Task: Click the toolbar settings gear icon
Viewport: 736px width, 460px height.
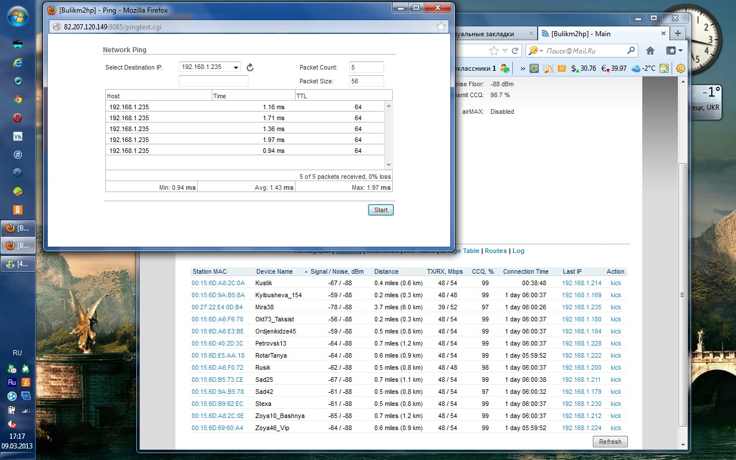Action: tap(681, 68)
